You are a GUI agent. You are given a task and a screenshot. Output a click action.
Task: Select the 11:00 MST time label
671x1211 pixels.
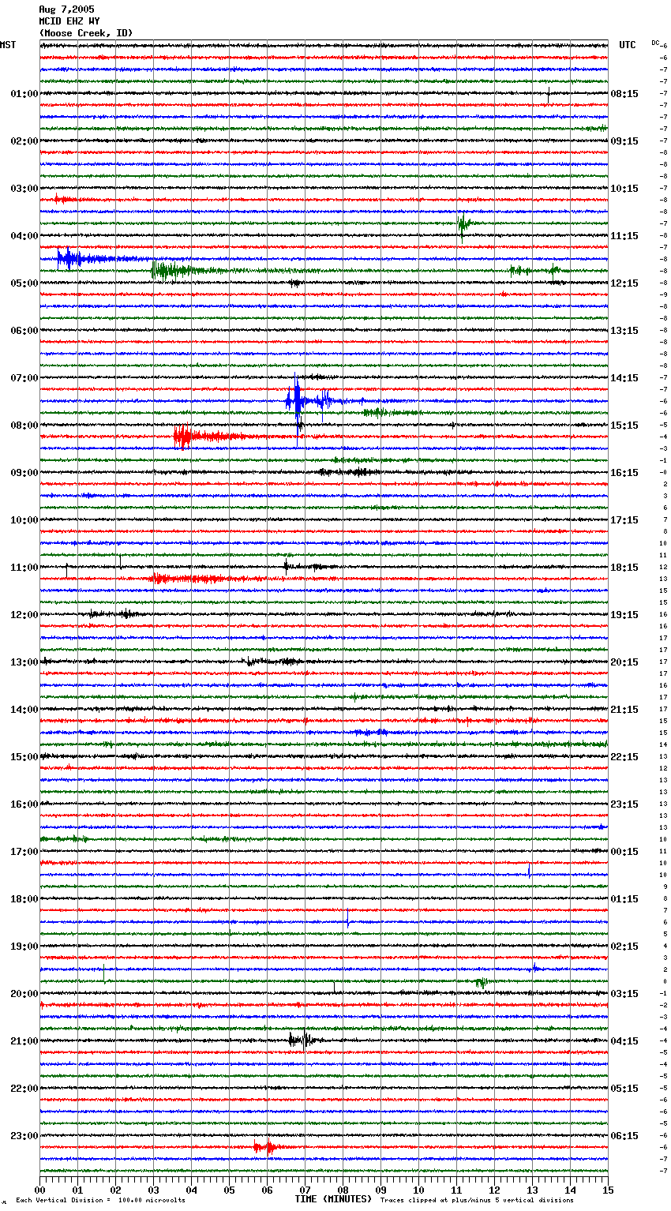tap(24, 568)
